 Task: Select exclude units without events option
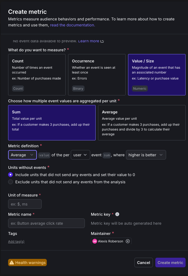(x=11, y=182)
